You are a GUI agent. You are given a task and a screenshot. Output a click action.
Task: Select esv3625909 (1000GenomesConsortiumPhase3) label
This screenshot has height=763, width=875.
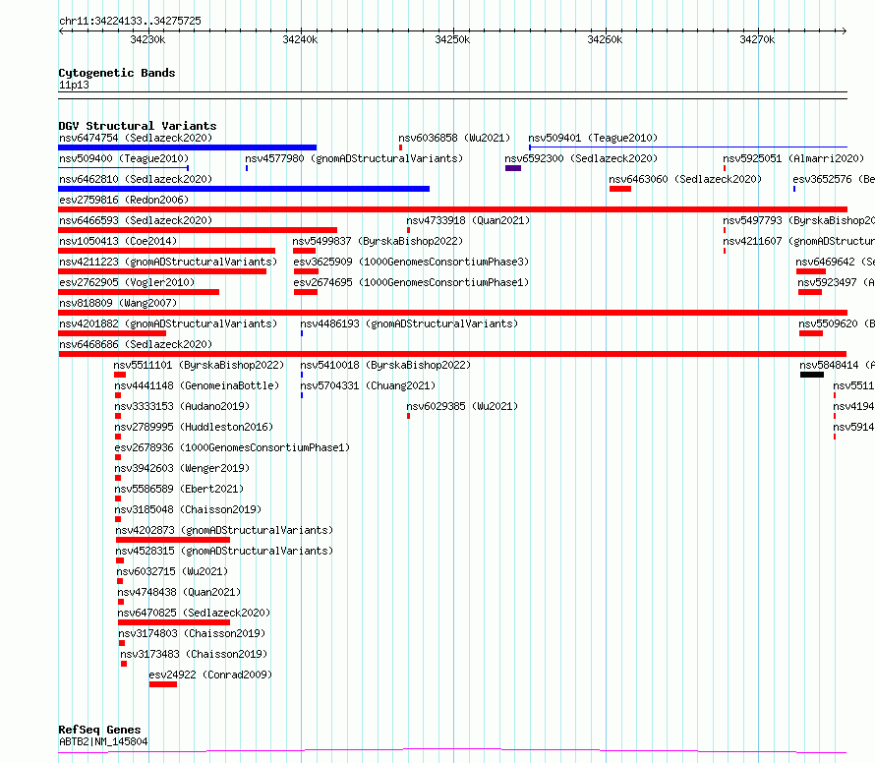[411, 262]
